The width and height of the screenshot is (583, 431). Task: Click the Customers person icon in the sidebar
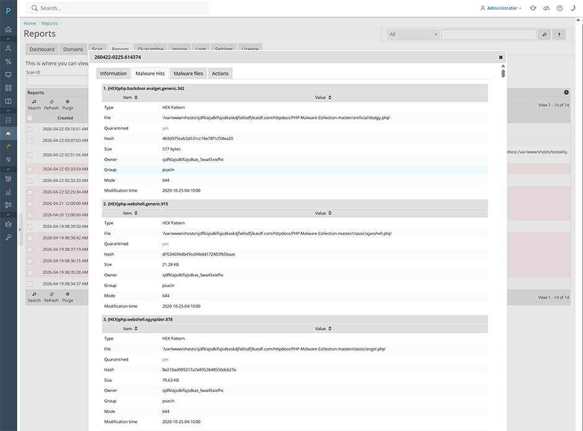click(x=8, y=48)
